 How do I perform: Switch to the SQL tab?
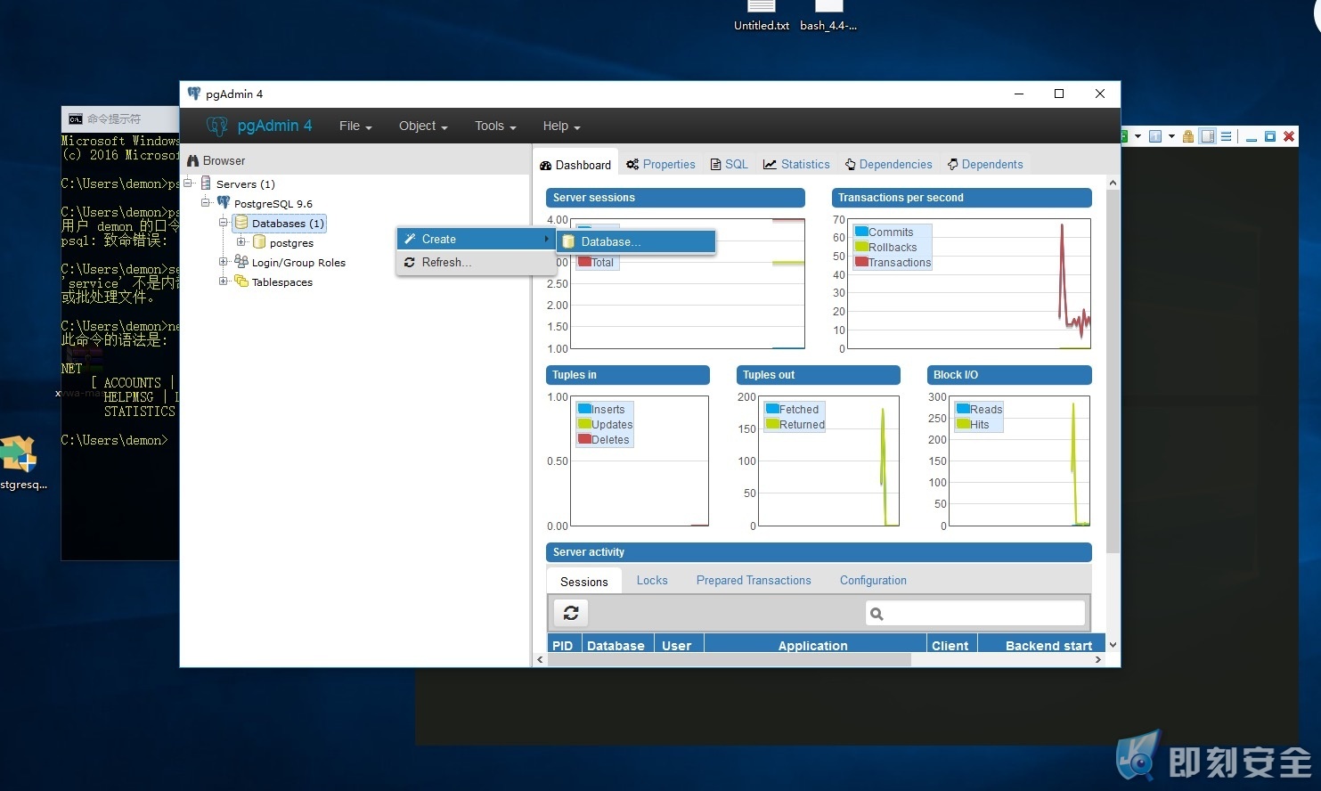[729, 165]
